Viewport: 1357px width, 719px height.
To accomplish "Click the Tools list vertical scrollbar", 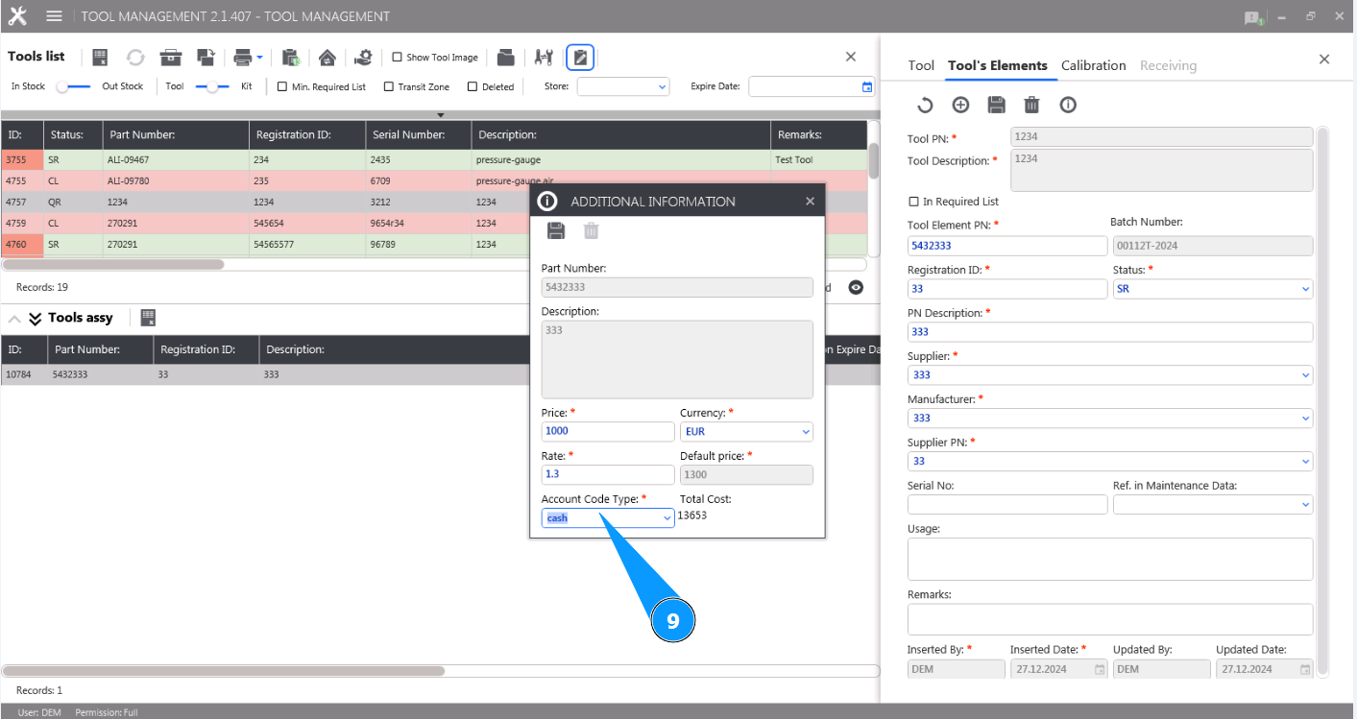I will (873, 161).
